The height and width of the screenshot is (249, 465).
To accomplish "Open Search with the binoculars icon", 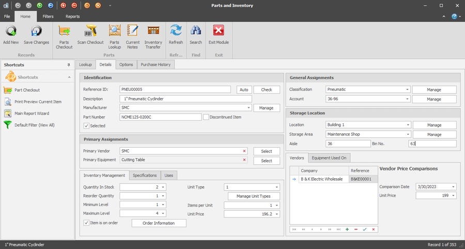I will tap(196, 30).
